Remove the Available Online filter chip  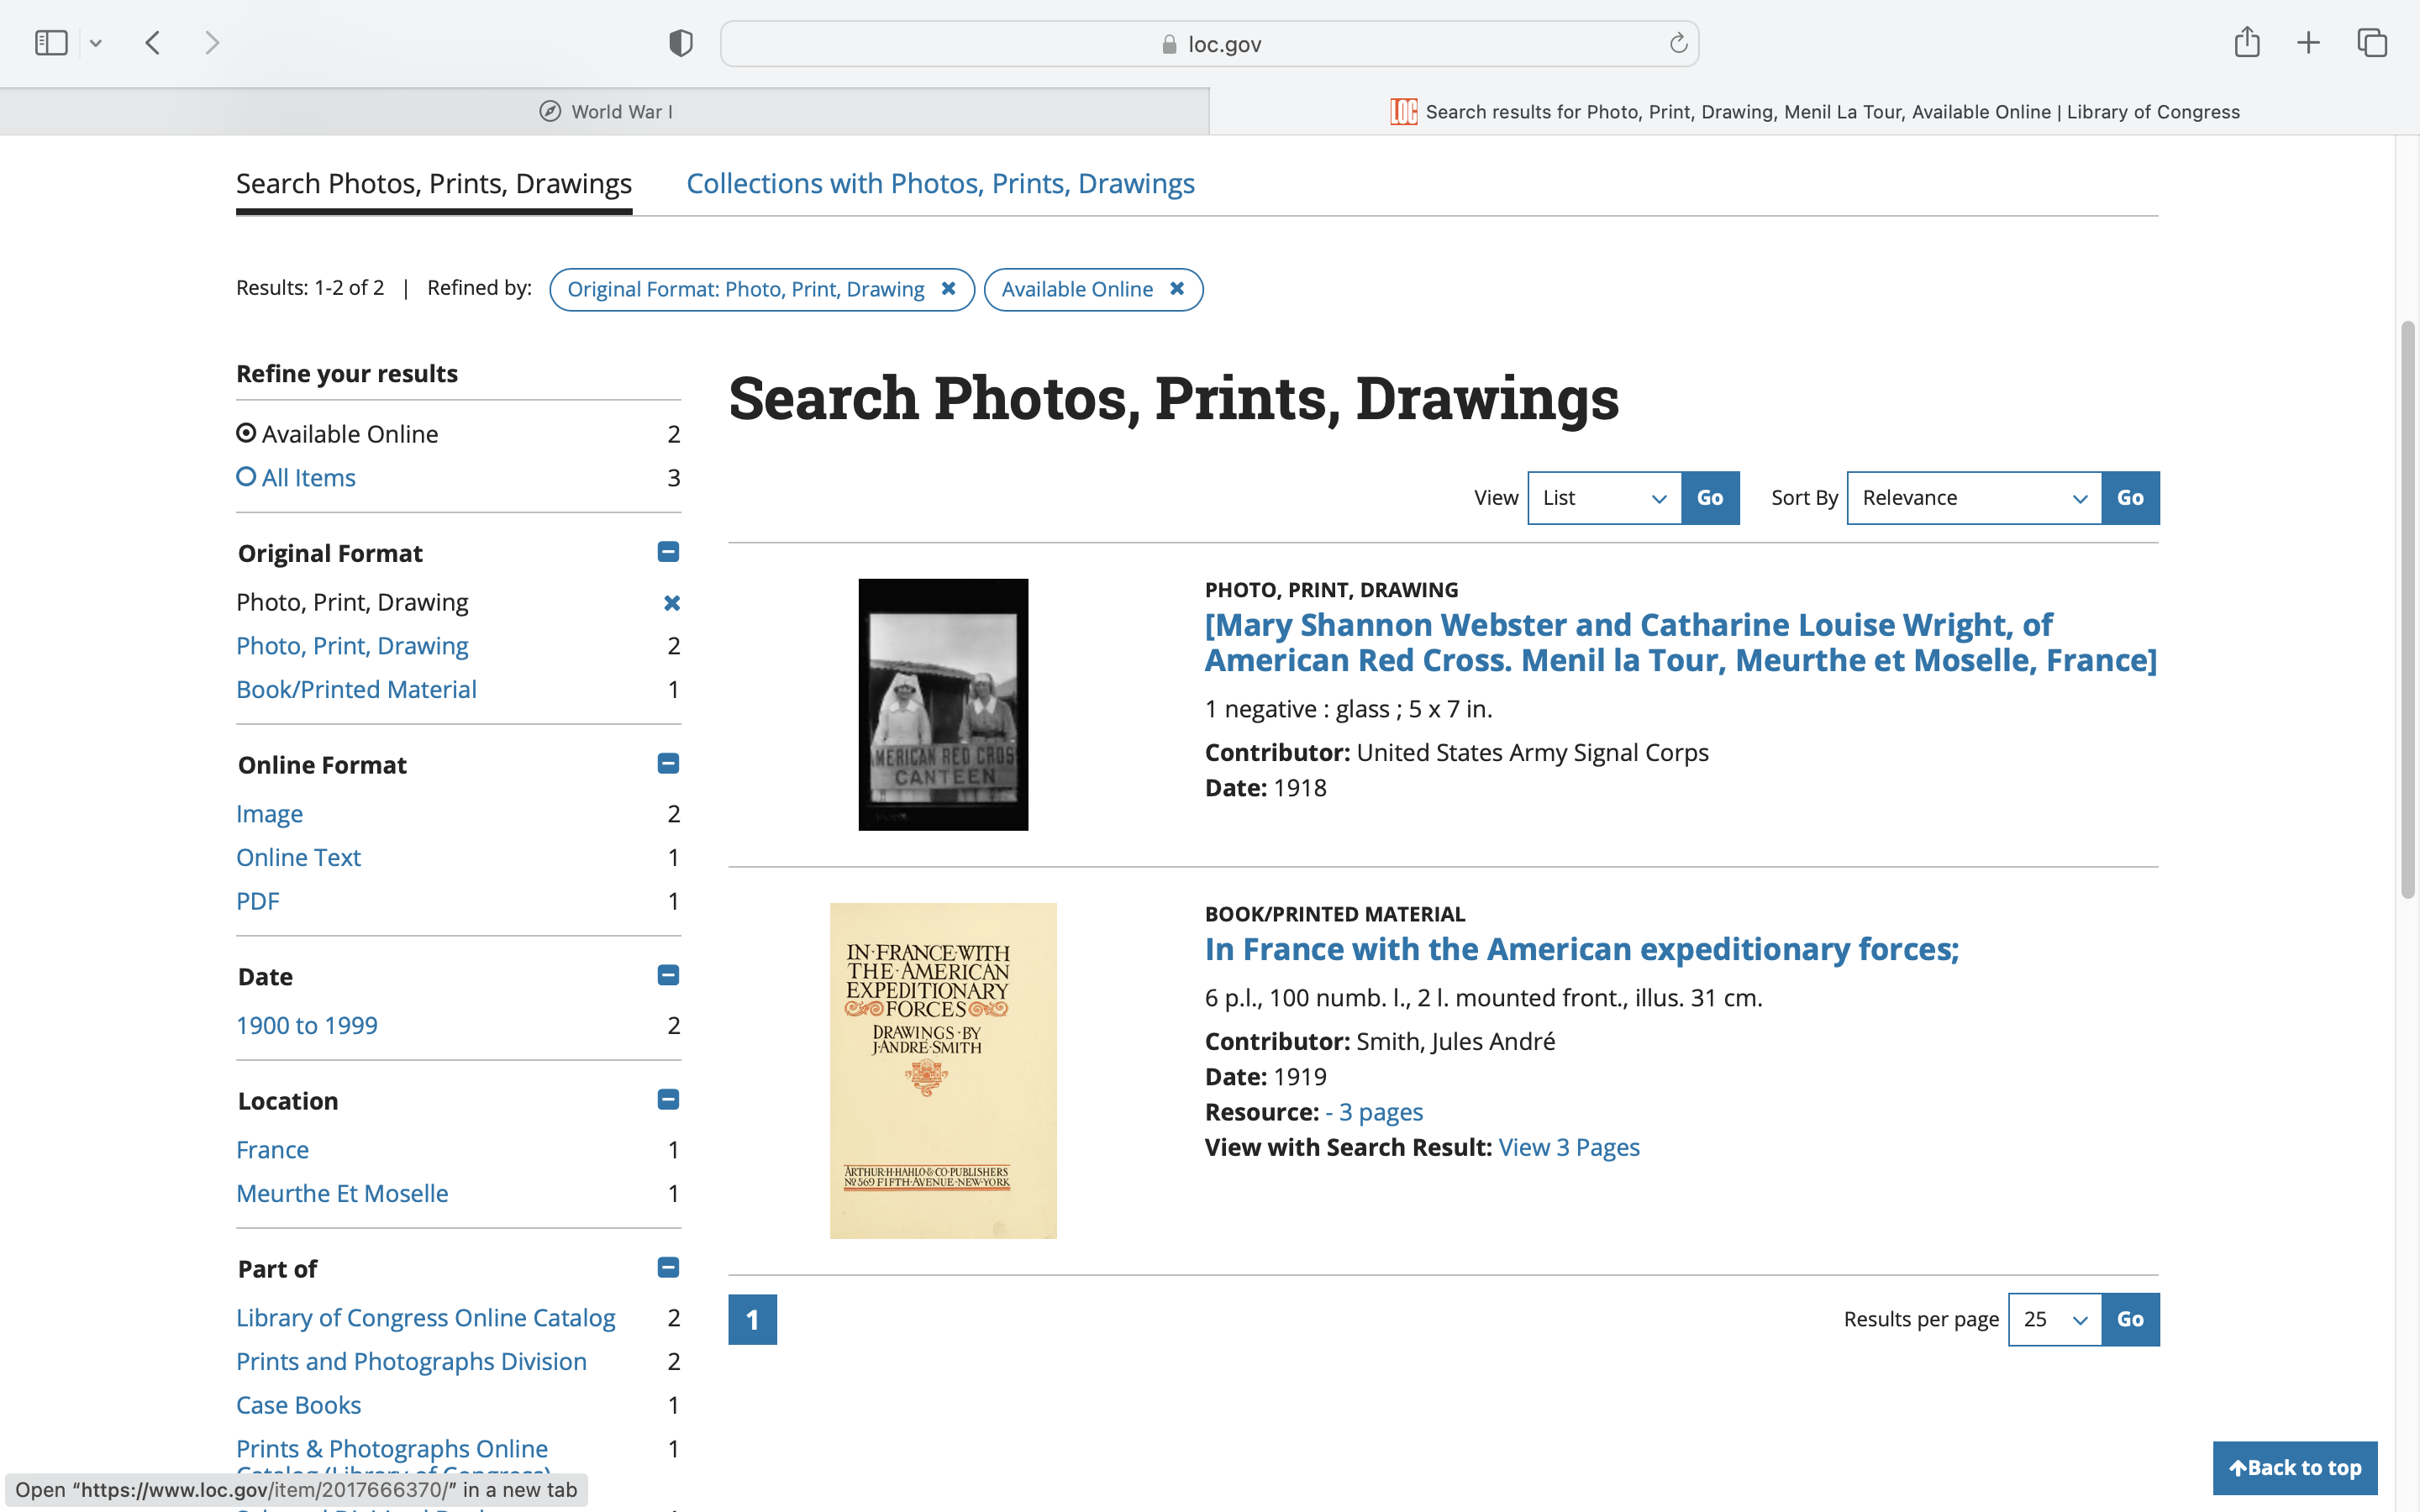point(1177,288)
